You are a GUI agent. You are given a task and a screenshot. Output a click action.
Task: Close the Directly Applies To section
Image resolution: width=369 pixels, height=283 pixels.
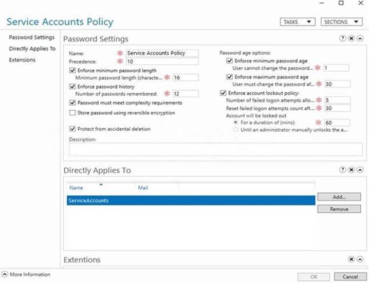tap(351, 170)
